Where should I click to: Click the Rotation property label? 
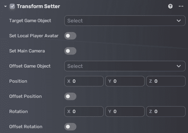point(19,111)
